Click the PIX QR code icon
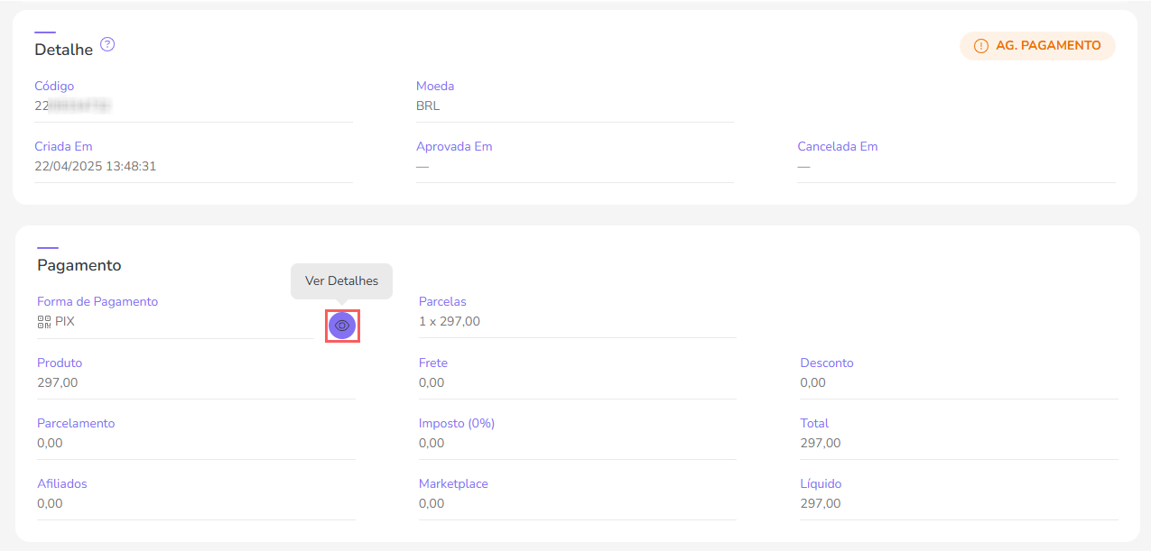 (x=43, y=321)
